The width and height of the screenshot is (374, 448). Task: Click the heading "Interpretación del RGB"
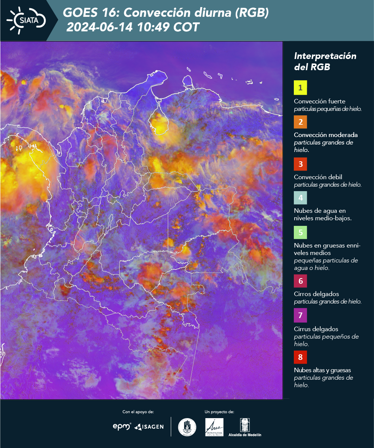(325, 62)
